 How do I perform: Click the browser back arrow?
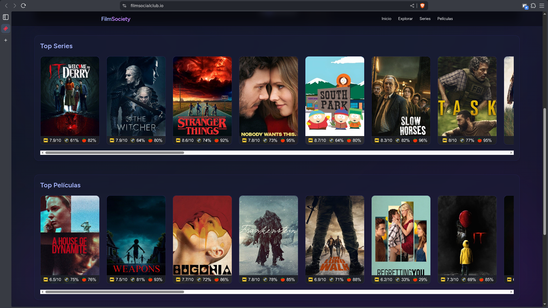click(x=6, y=6)
